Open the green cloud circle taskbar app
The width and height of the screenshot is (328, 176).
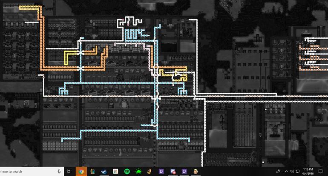(138, 171)
